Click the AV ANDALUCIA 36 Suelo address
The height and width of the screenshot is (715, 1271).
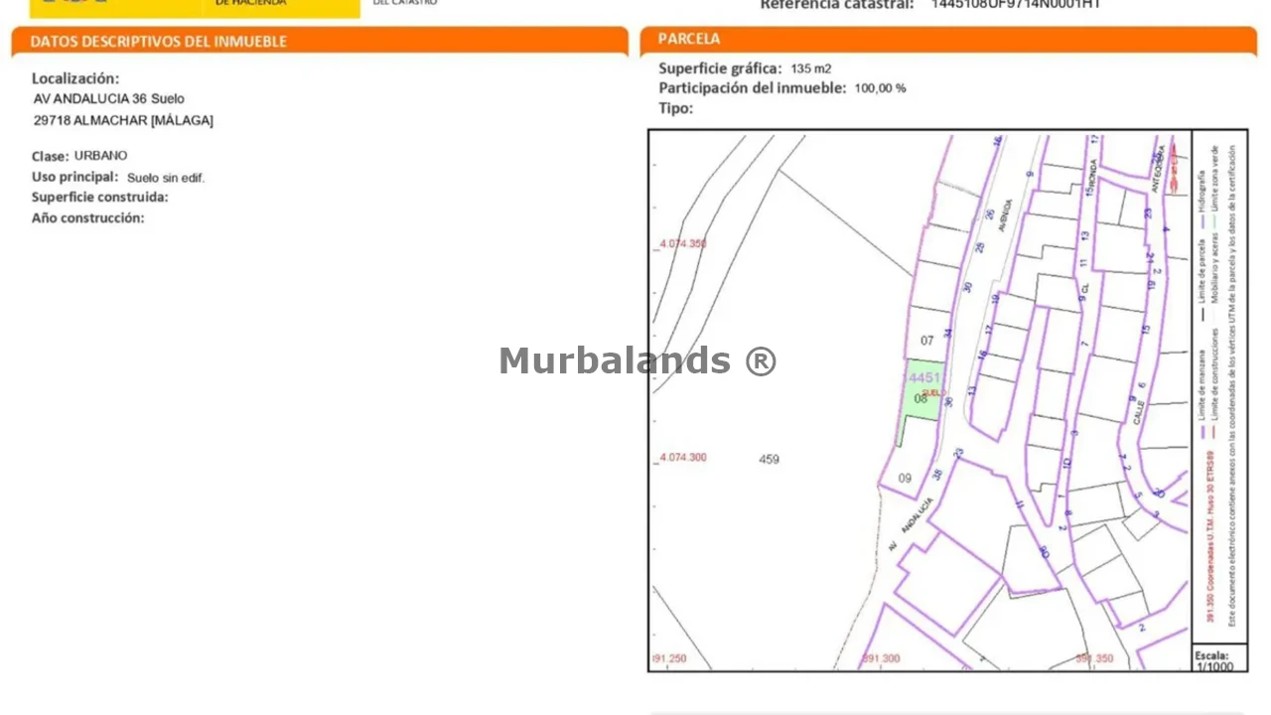pyautogui.click(x=109, y=98)
